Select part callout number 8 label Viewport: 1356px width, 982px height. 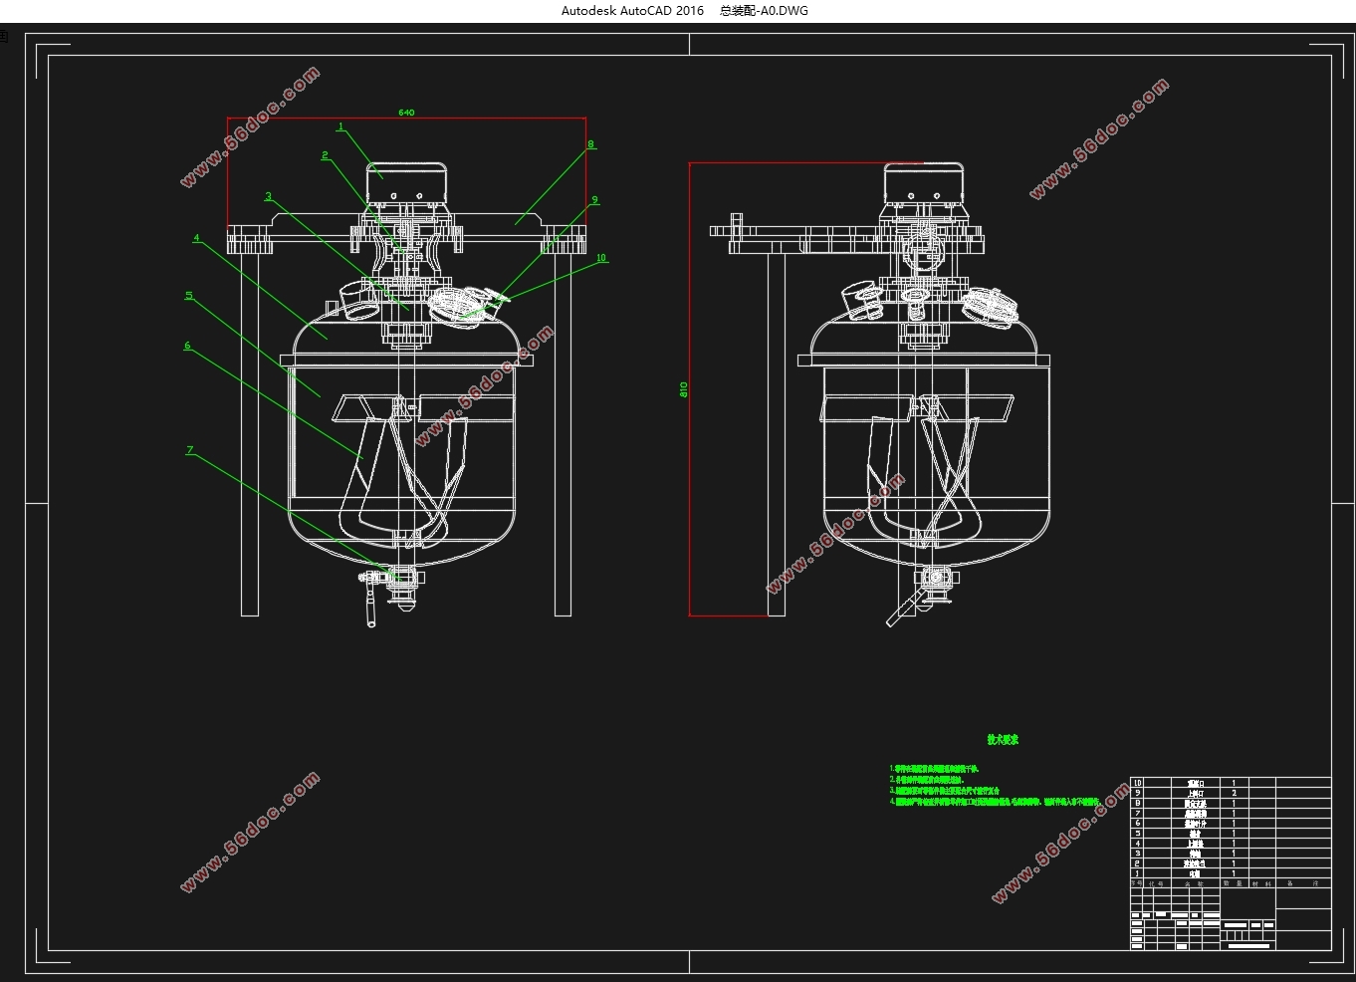pyautogui.click(x=590, y=144)
